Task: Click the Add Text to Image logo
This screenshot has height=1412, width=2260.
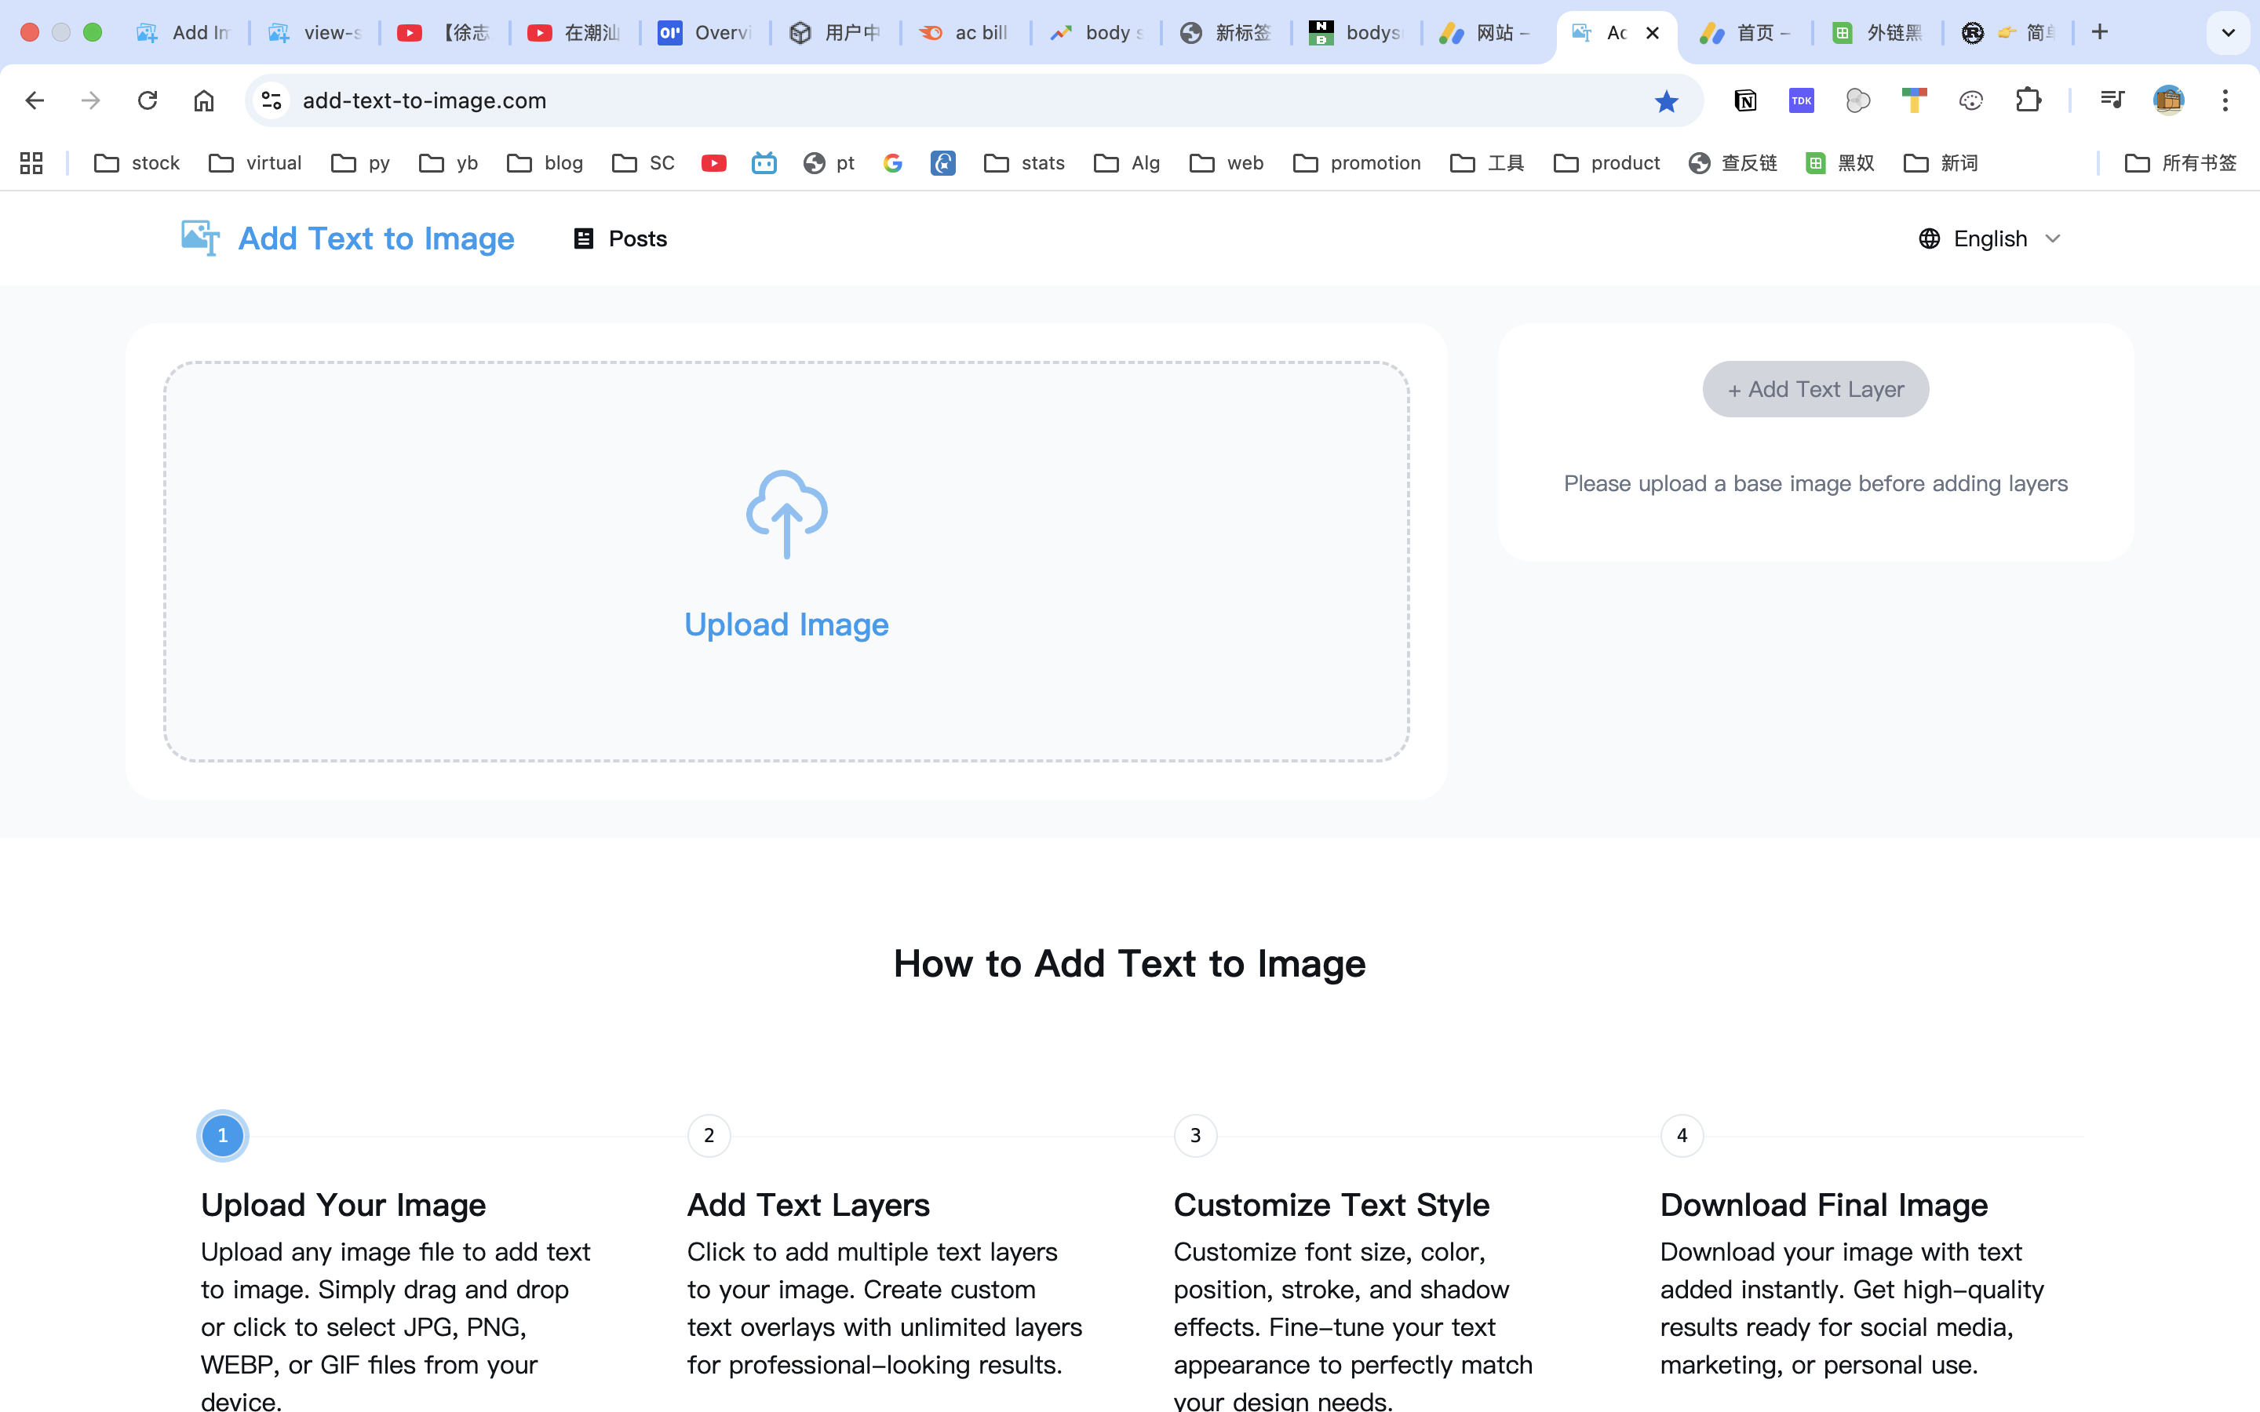Action: [x=348, y=239]
